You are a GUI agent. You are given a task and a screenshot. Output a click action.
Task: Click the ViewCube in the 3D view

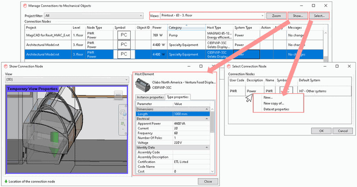119,95
